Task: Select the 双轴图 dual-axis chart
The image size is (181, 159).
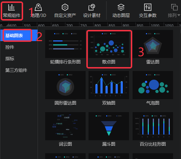Action: click(109, 85)
